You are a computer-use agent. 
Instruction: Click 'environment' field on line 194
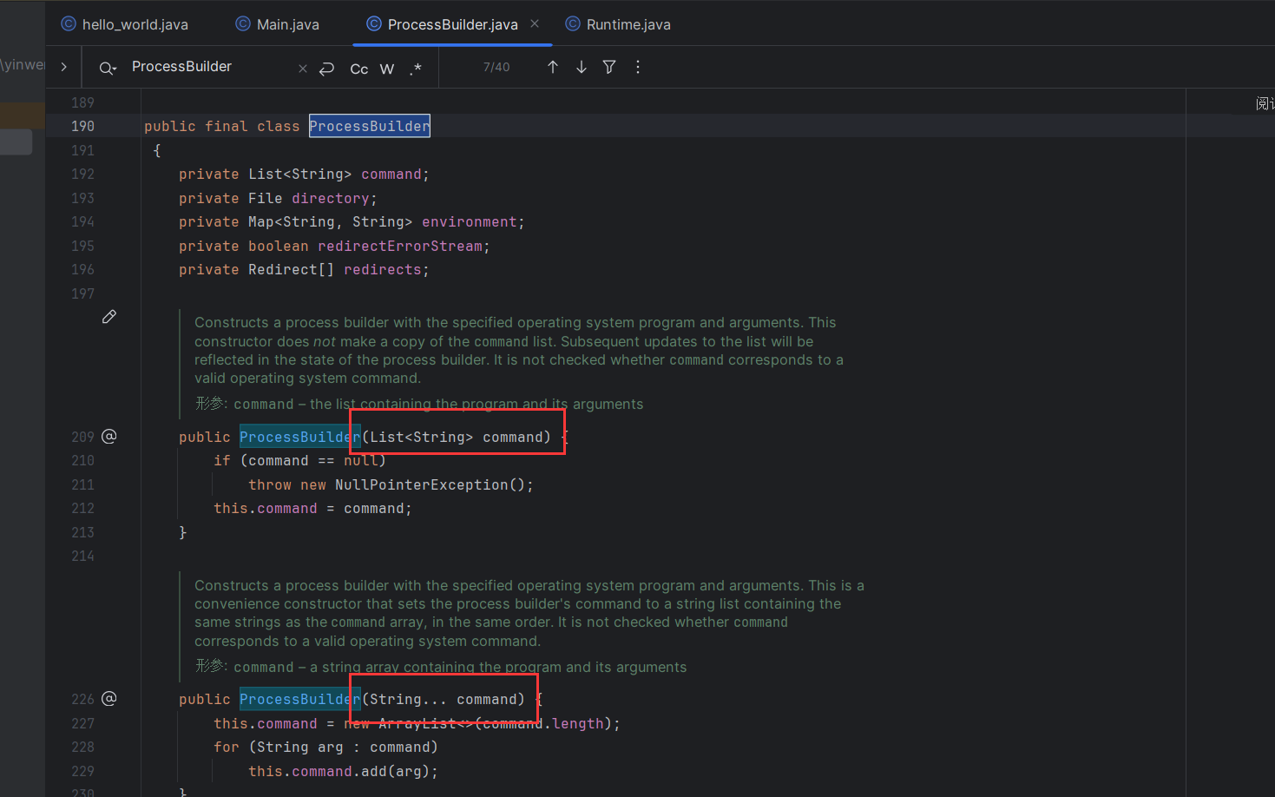(470, 222)
